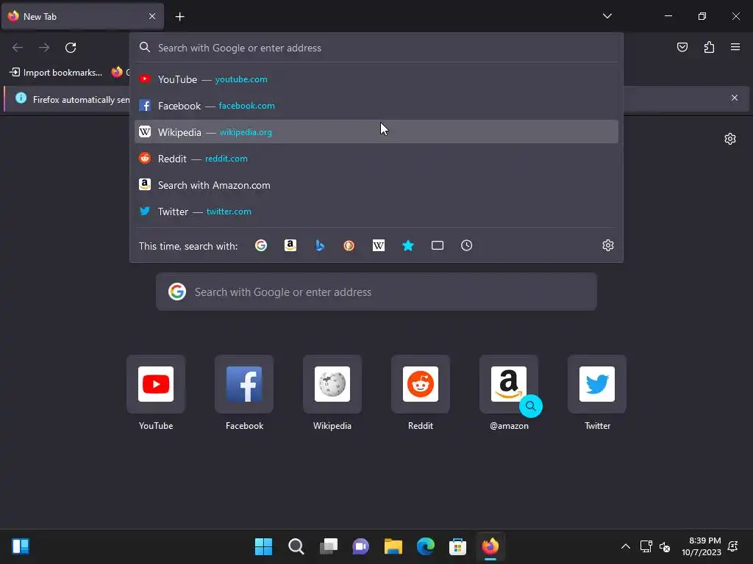Open Task View on taskbar

(x=329, y=546)
